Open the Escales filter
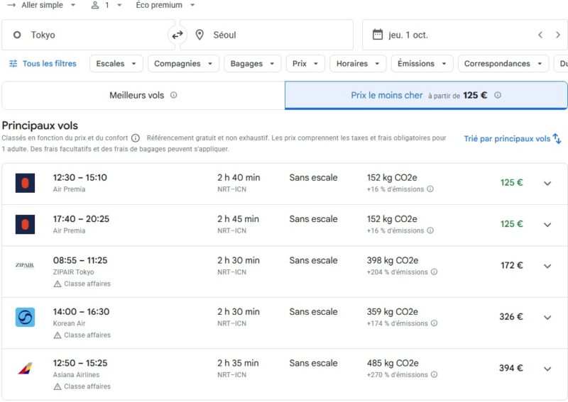Image resolution: width=568 pixels, height=402 pixels. coord(116,64)
